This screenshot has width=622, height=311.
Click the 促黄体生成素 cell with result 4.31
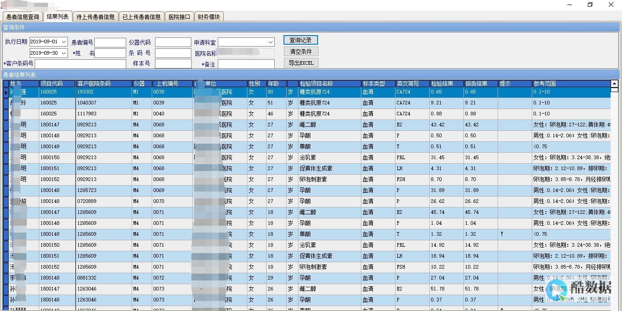click(x=329, y=168)
